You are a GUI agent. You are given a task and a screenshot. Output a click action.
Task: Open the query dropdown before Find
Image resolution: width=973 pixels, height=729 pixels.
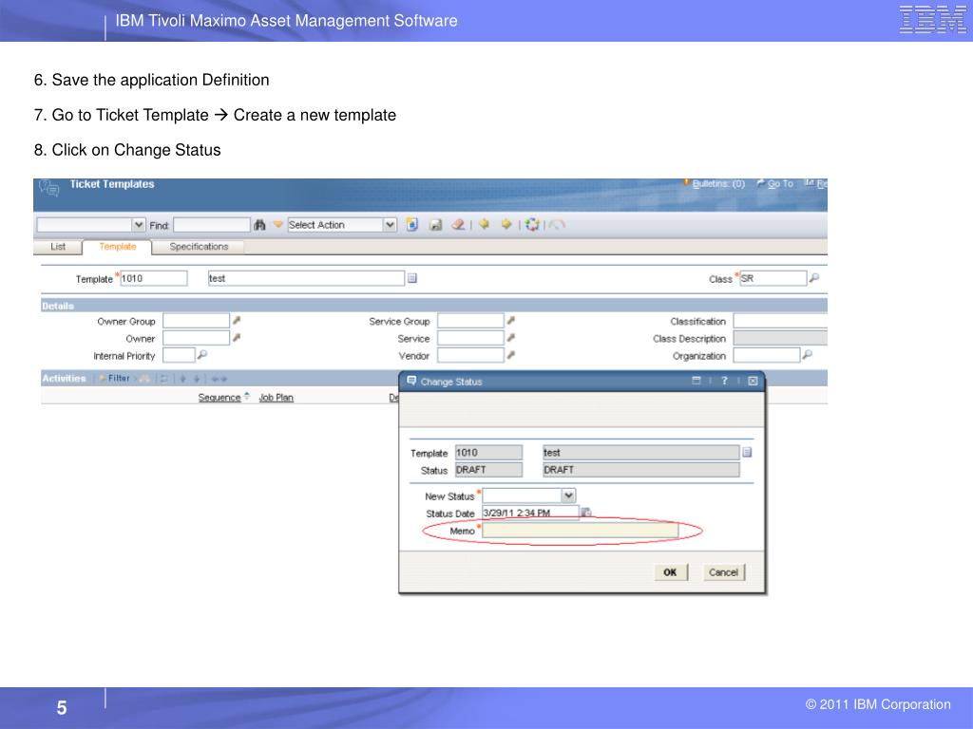pos(139,224)
